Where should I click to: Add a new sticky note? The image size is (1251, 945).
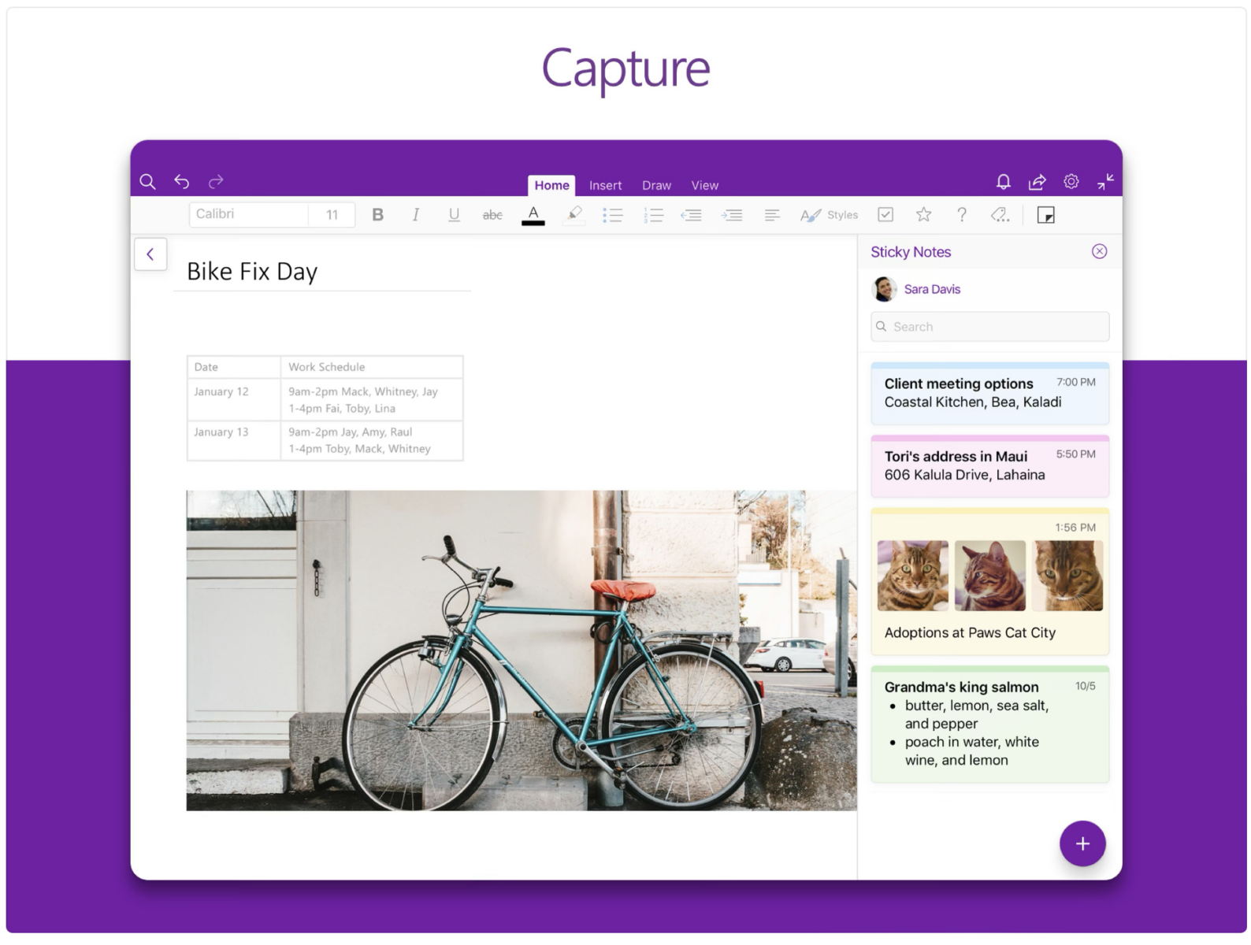coord(1082,843)
